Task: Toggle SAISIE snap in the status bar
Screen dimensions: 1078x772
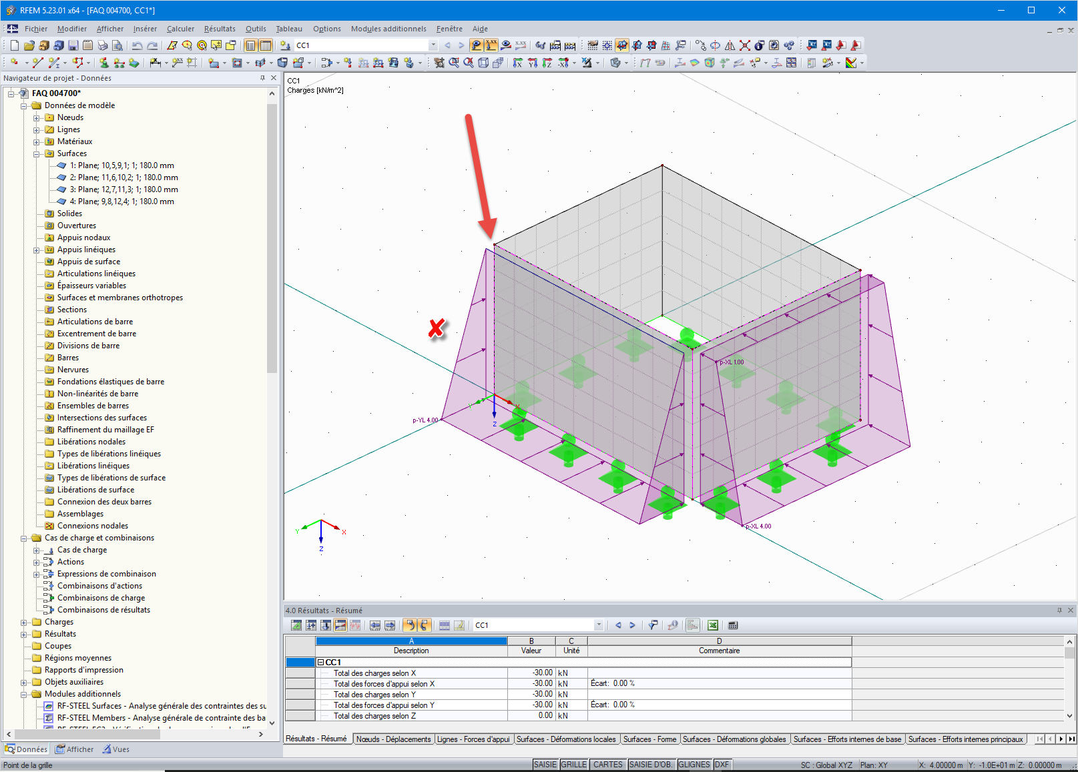Action: 545,765
